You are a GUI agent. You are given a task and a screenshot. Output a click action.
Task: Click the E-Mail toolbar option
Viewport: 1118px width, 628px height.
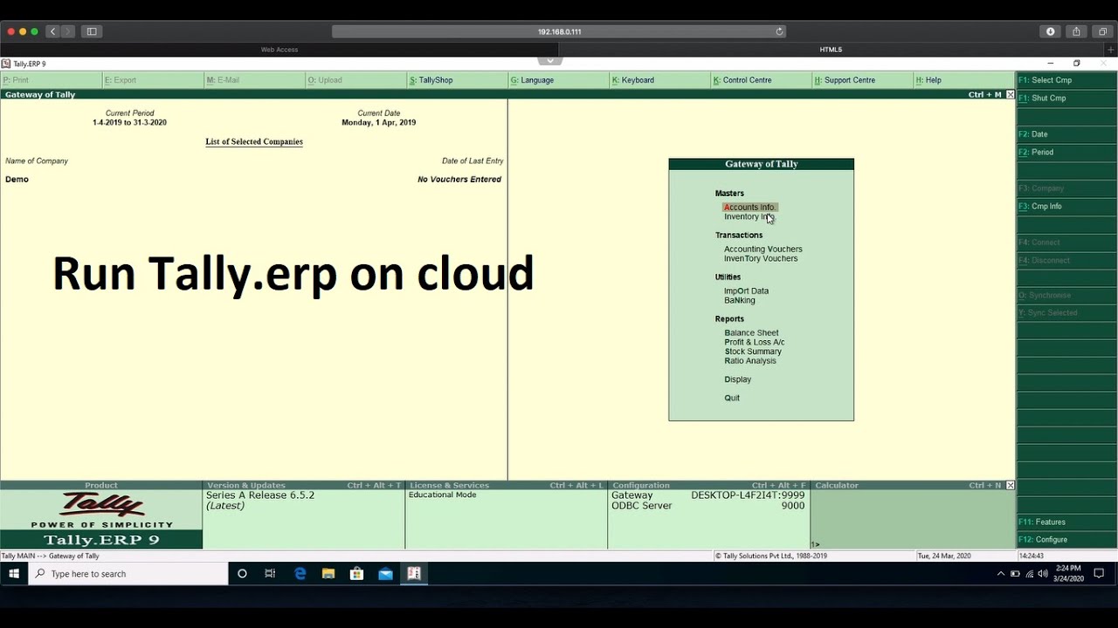254,80
